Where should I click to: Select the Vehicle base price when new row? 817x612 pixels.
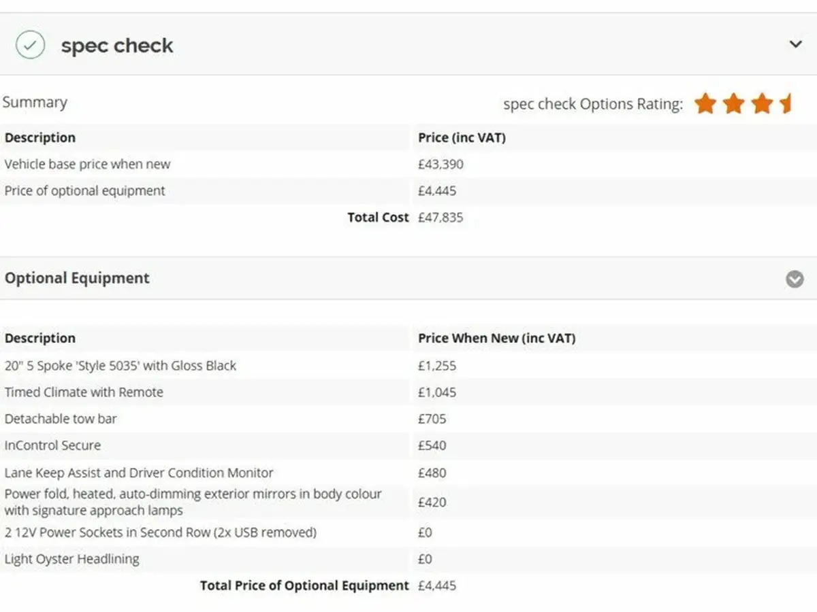pyautogui.click(x=408, y=164)
